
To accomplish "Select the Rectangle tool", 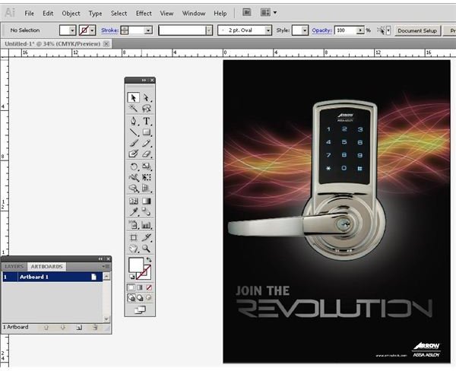I will click(x=146, y=132).
